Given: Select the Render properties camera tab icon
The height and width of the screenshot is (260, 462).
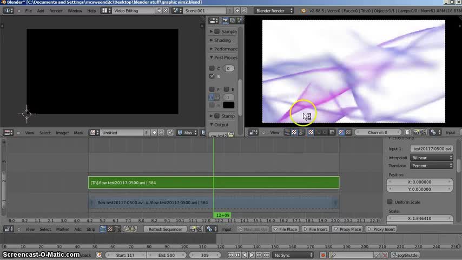Looking at the screenshot, I should (226, 21).
